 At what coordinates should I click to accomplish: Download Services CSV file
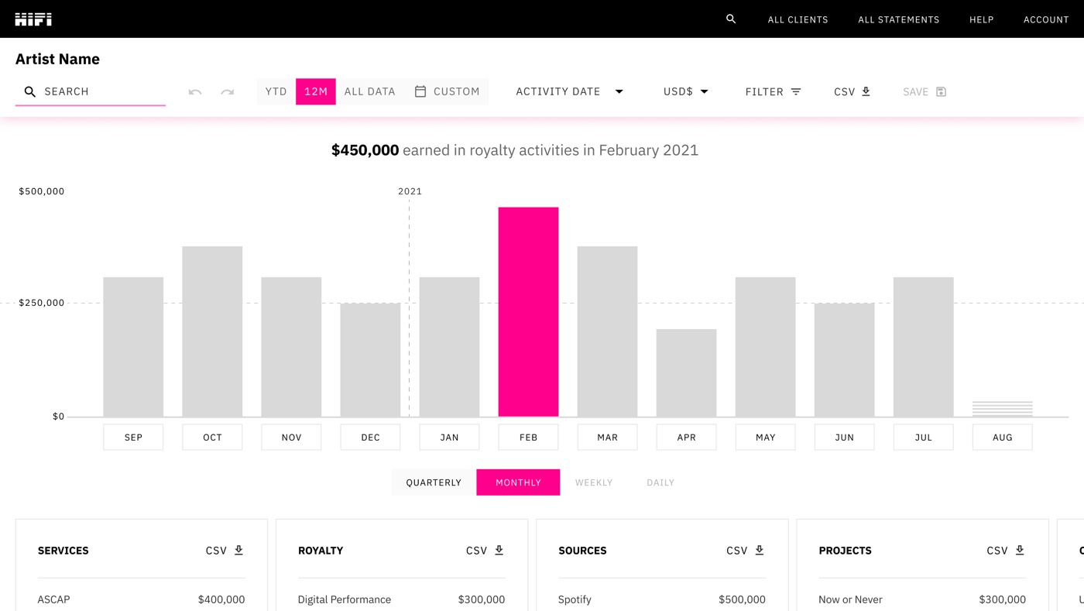coord(225,551)
